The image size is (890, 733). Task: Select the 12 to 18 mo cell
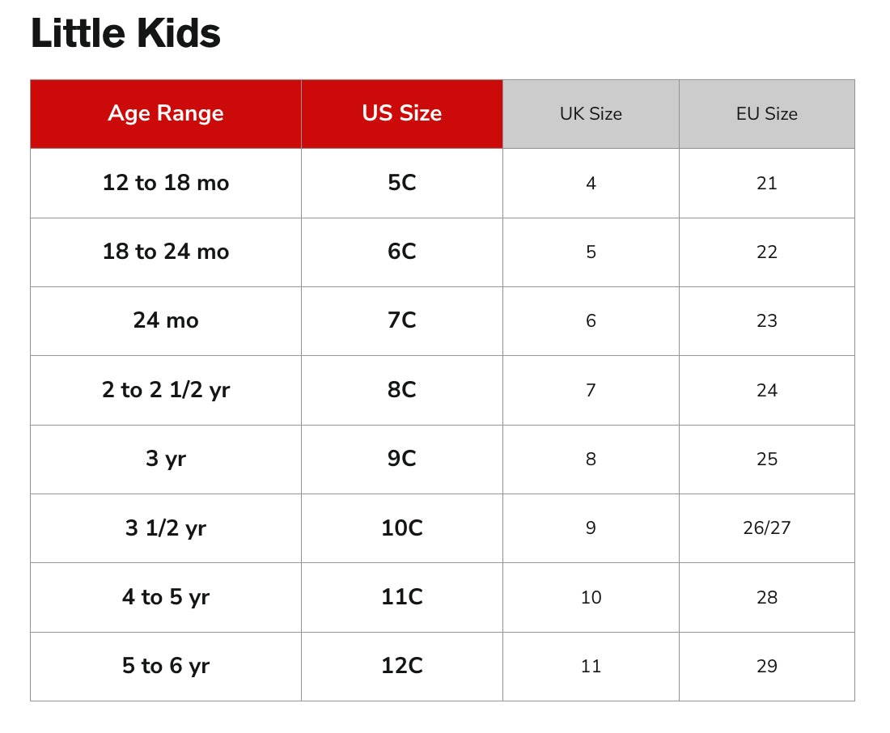click(x=166, y=183)
